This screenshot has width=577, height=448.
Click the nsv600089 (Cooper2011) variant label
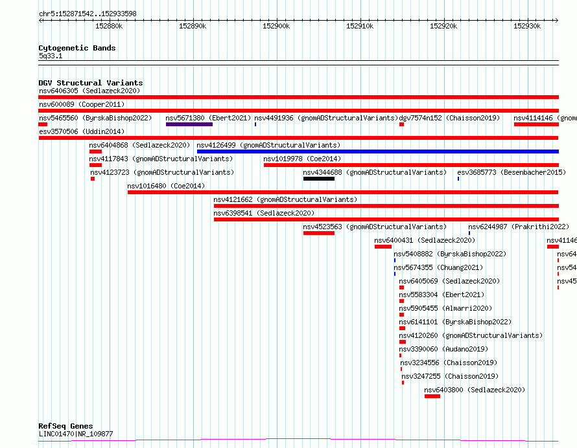tap(82, 104)
